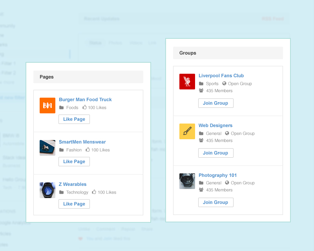The width and height of the screenshot is (314, 251).
Task: Click the SmartMen Menswear thumbnail image
Action: 47,148
